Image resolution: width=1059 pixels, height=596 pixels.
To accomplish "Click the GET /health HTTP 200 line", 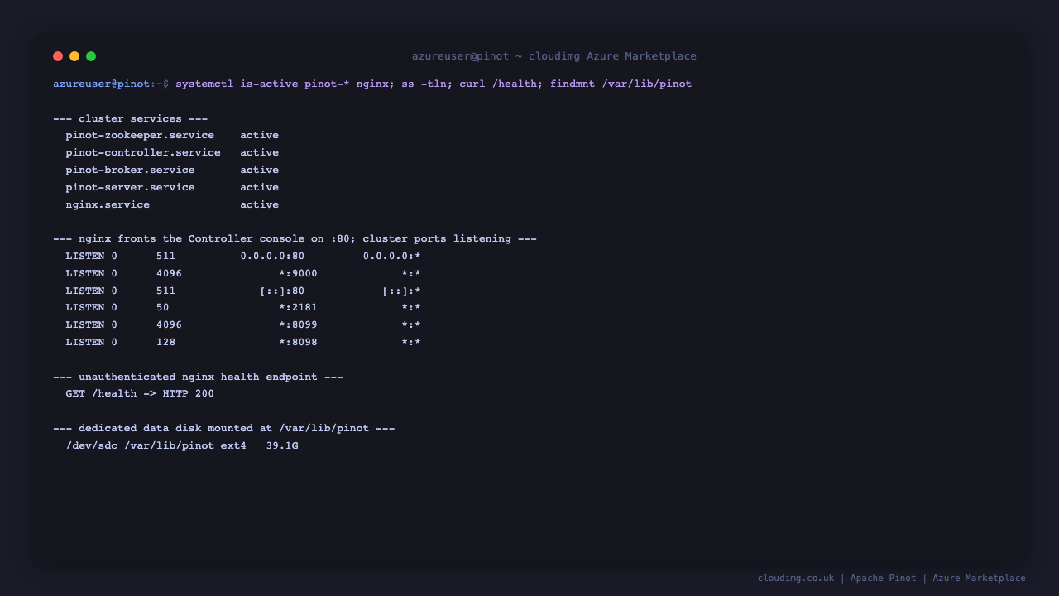I will pyautogui.click(x=140, y=393).
